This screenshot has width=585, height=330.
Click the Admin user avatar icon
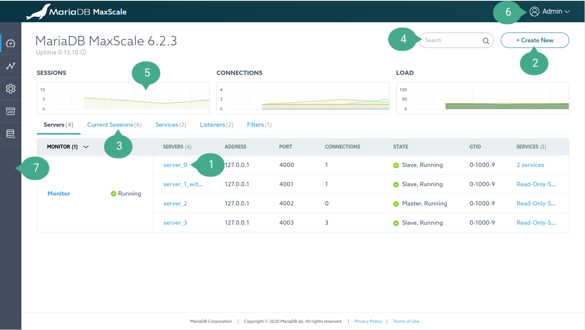534,12
